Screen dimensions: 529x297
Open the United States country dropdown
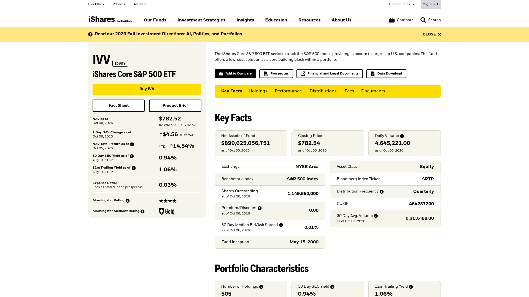tap(402, 4)
